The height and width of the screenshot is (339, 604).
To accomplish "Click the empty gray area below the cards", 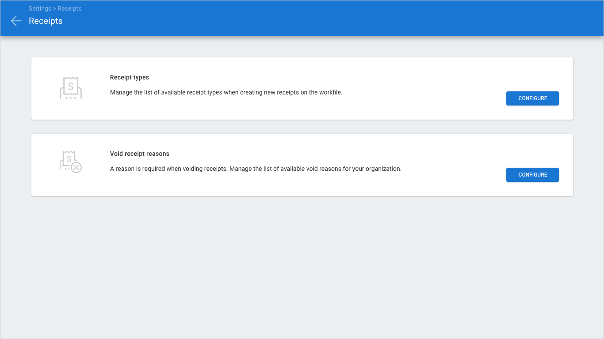I will pyautogui.click(x=302, y=265).
